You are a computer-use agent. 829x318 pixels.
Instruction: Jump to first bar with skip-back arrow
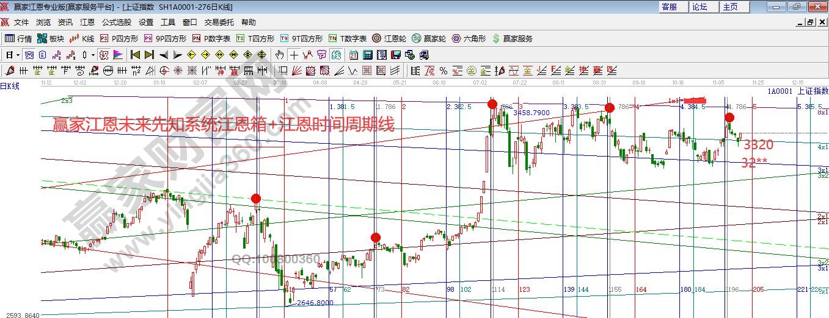pos(135,55)
